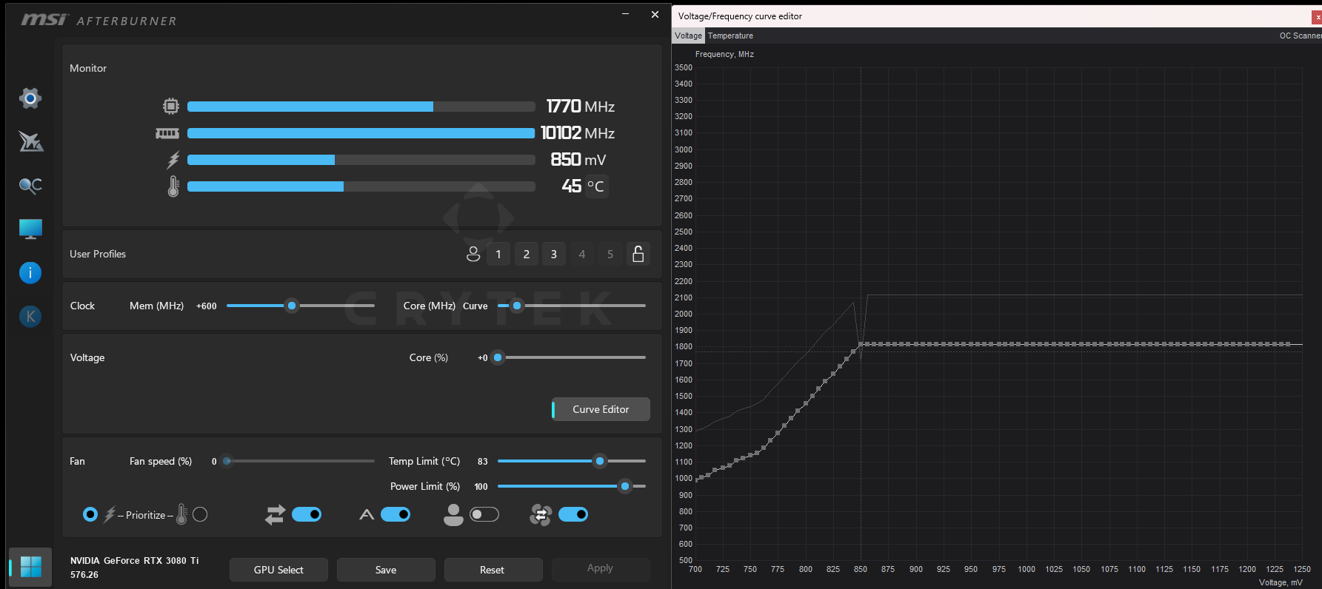Open the OC Scanner search icon

pos(30,185)
